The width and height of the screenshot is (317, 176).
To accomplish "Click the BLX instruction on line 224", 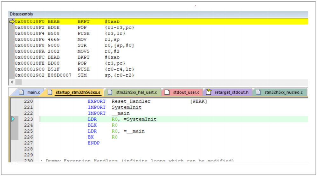I will [92, 125].
